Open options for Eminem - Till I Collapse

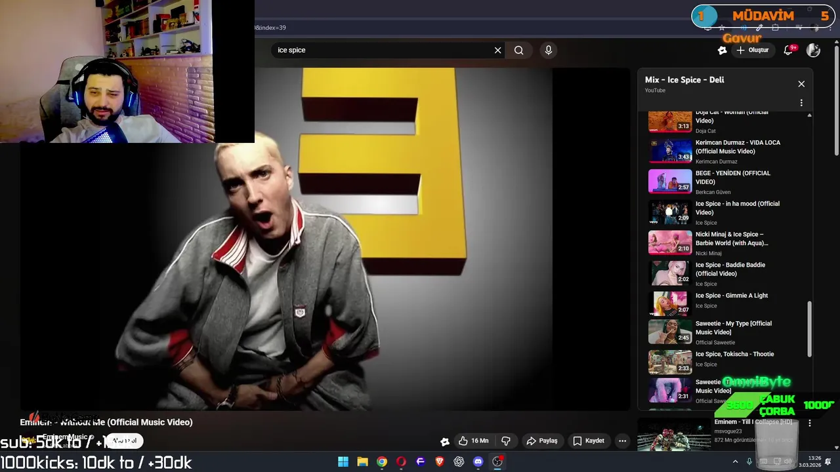(x=810, y=423)
